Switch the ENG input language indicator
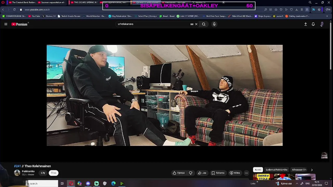The image size is (333, 187). tap(308, 184)
